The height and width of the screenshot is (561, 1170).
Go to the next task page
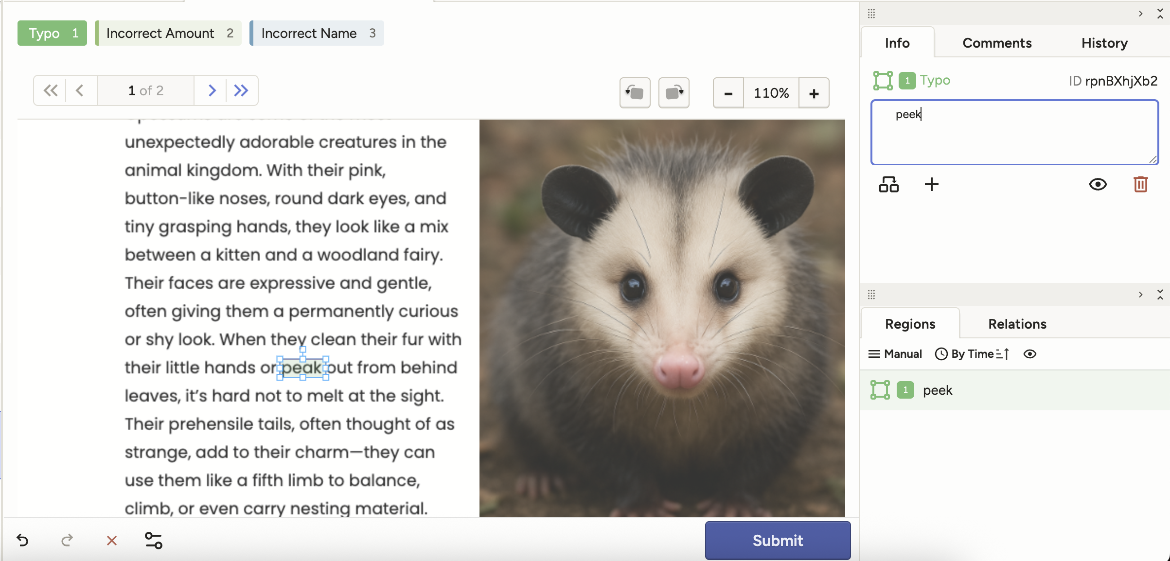point(211,90)
